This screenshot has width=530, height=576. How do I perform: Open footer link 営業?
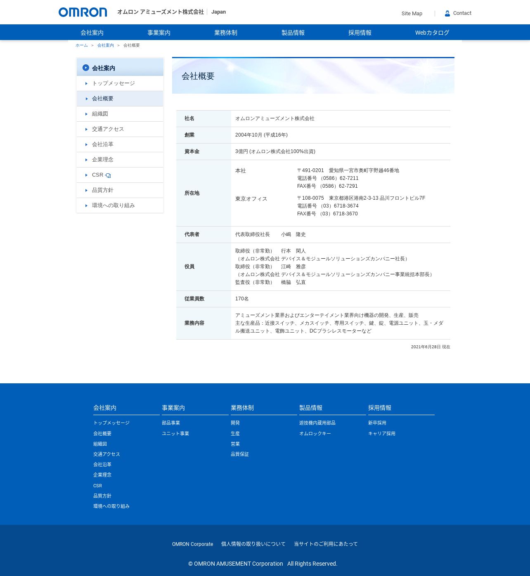click(x=235, y=444)
